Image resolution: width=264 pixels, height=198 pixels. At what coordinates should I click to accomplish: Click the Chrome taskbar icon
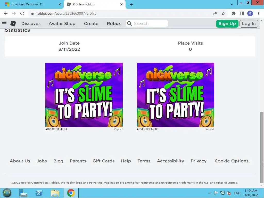pos(71,193)
